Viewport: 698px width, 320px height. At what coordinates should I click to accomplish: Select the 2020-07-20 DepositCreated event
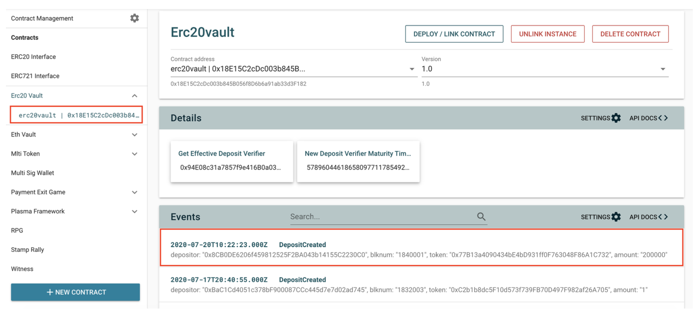coord(421,248)
